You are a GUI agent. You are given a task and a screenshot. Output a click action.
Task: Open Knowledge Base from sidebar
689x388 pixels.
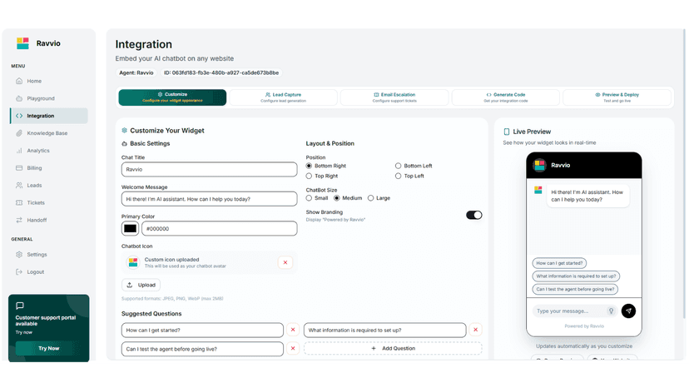(x=48, y=133)
